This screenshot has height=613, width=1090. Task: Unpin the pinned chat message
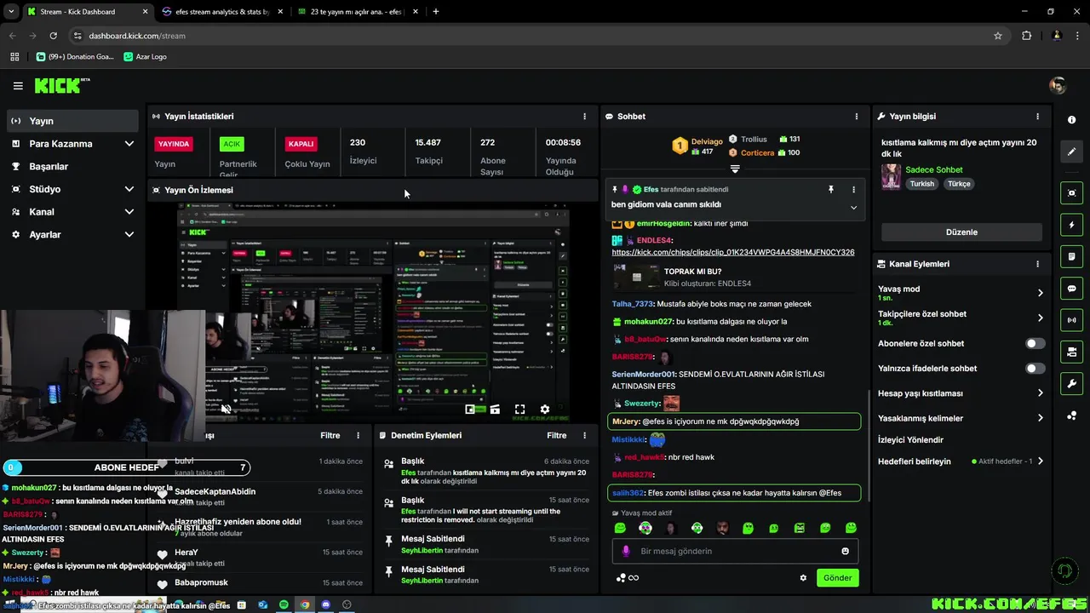pyautogui.click(x=831, y=190)
